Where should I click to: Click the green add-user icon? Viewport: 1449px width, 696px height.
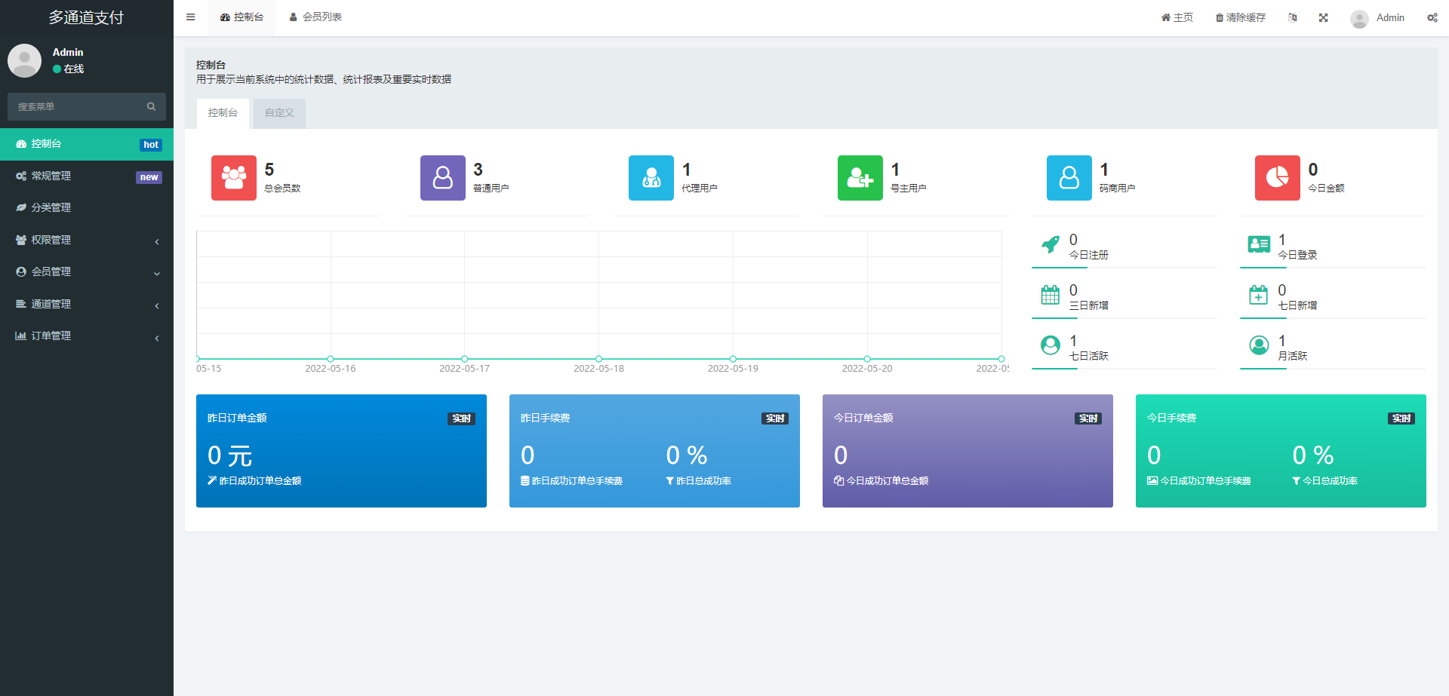point(860,178)
